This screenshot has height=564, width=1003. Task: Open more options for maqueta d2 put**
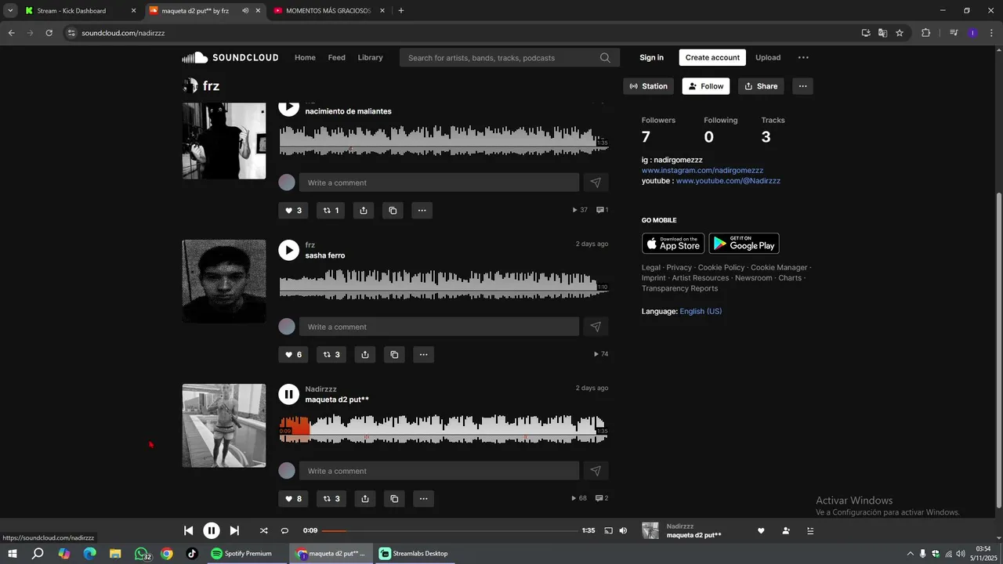(423, 498)
